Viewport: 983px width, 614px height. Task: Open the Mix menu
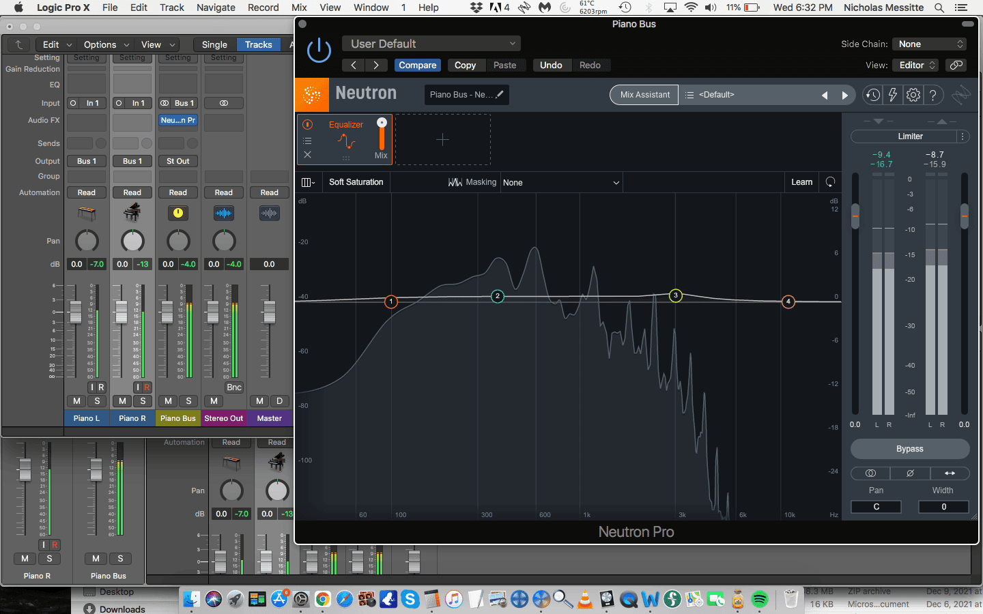click(299, 8)
